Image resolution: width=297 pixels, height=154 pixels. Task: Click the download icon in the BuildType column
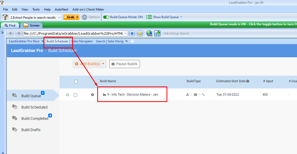188,95
